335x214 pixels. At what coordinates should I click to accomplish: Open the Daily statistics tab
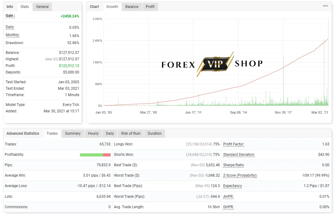110,133
